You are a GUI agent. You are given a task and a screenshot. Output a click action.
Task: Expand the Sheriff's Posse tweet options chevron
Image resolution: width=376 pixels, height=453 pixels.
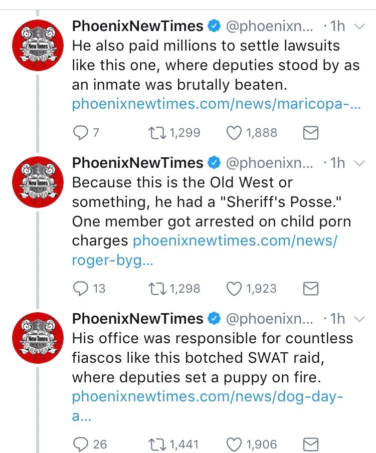359,163
